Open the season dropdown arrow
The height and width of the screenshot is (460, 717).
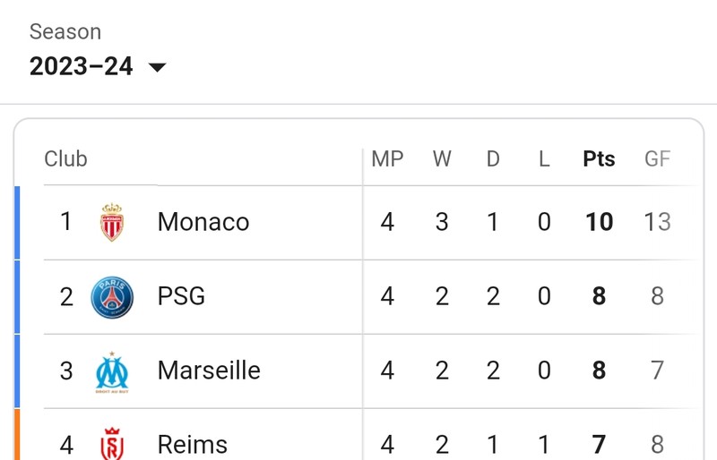coord(158,68)
